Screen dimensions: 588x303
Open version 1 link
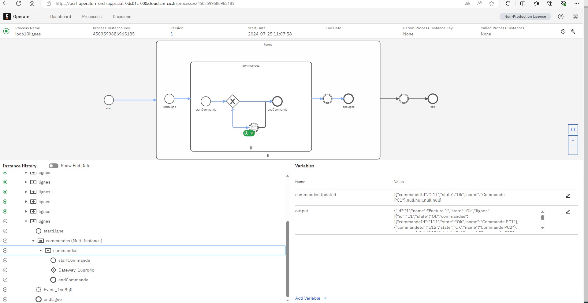[172, 34]
